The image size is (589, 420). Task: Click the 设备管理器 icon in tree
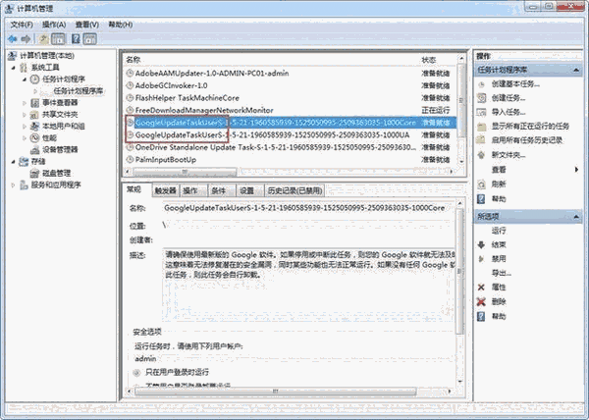(x=34, y=150)
